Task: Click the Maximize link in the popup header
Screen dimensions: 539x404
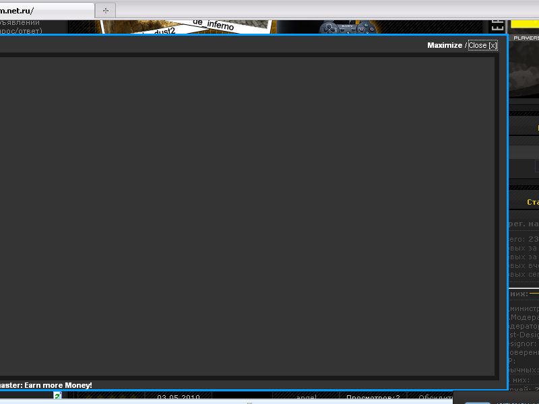Action: pyautogui.click(x=445, y=45)
